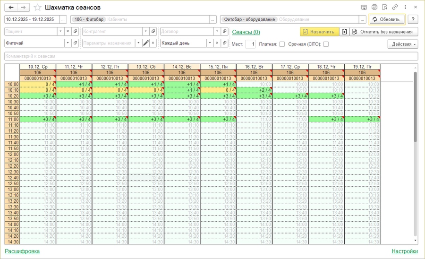The width and height of the screenshot is (425, 259).
Task: Expand the Фиточай dropdown arrow
Action: [68, 43]
